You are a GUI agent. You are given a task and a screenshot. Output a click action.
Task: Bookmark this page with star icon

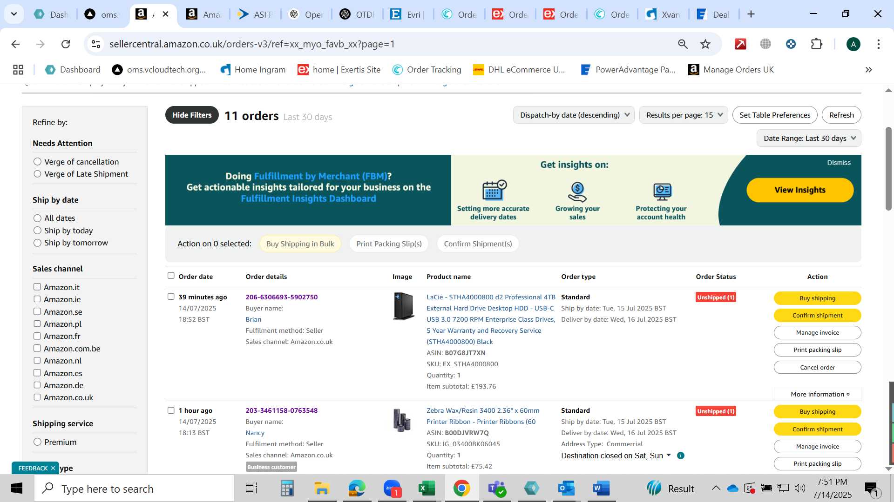[x=705, y=44]
